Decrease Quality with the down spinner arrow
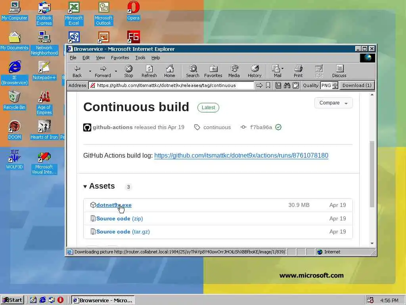 tap(335, 87)
